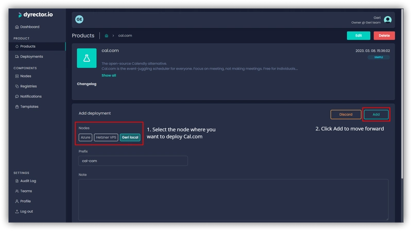Viewport: 412px width, 231px height.
Task: Click the Products page heading
Action: tap(83, 35)
